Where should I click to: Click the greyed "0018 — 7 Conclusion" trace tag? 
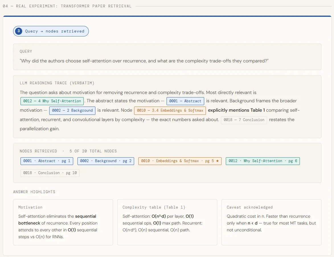[x=244, y=120]
